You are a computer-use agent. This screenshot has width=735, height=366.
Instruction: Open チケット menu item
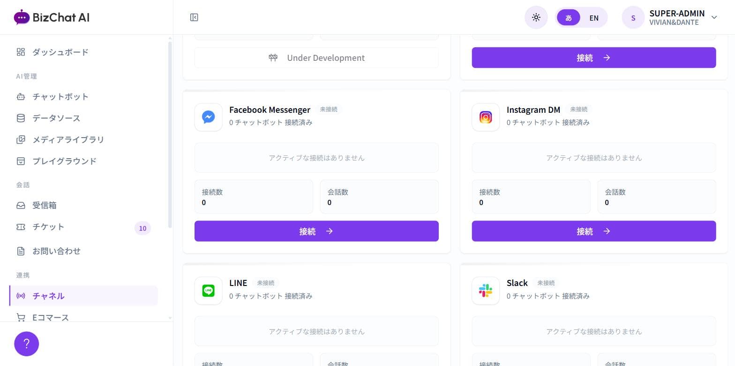[x=83, y=228]
